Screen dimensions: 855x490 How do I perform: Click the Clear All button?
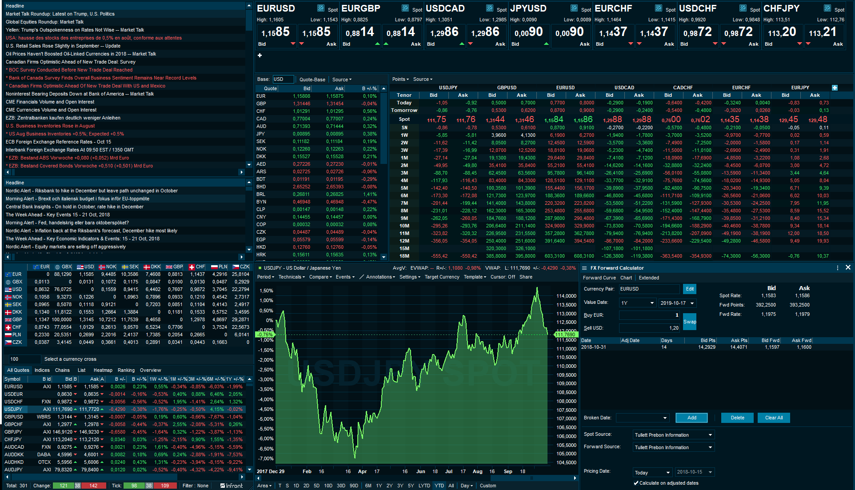pyautogui.click(x=774, y=418)
